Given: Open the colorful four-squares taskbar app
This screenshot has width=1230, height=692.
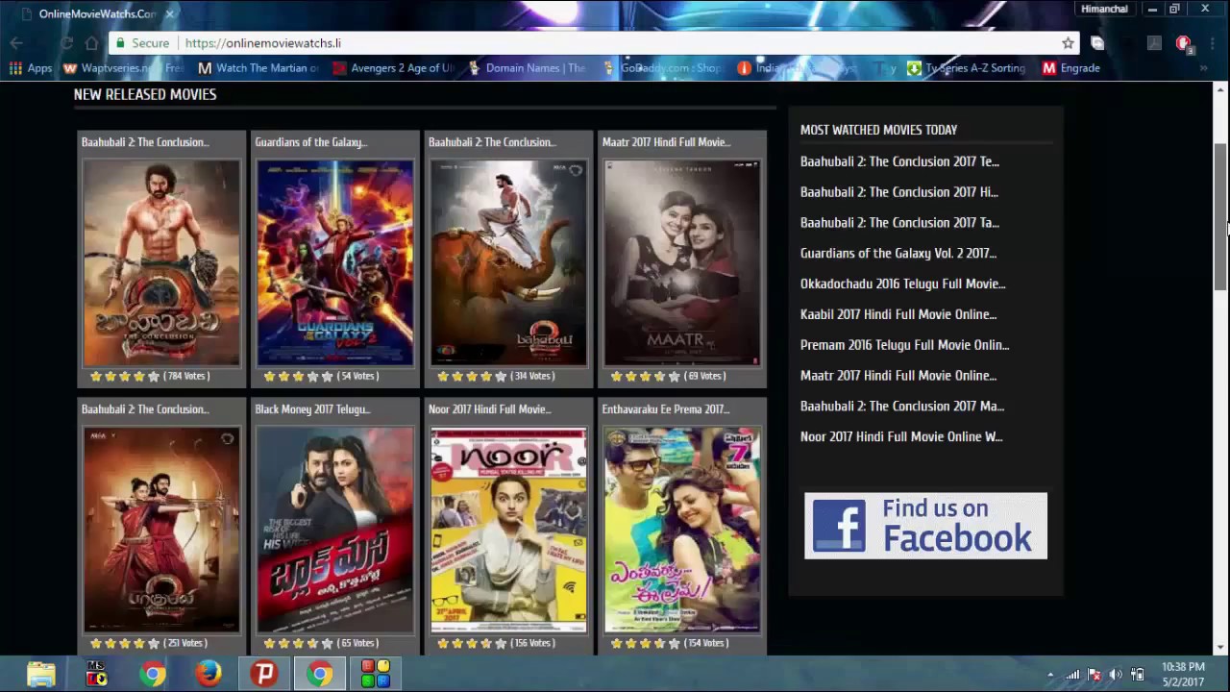Looking at the screenshot, I should (x=376, y=674).
